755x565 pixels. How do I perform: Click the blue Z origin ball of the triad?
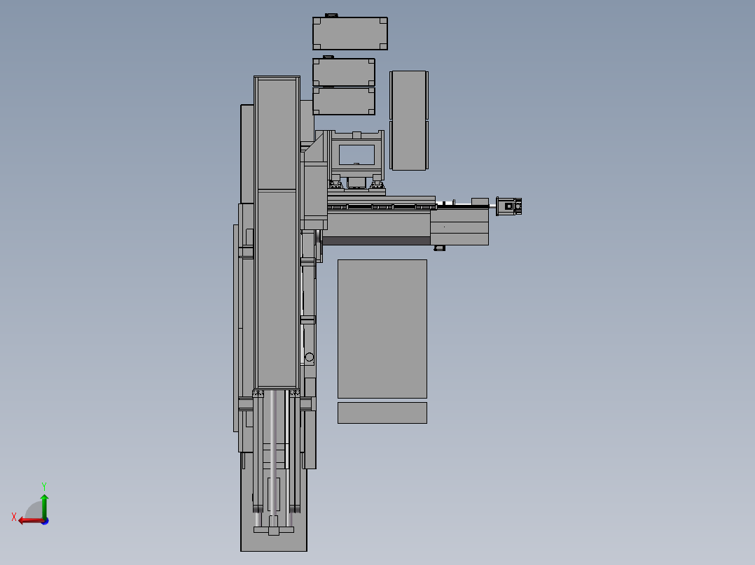(x=46, y=521)
